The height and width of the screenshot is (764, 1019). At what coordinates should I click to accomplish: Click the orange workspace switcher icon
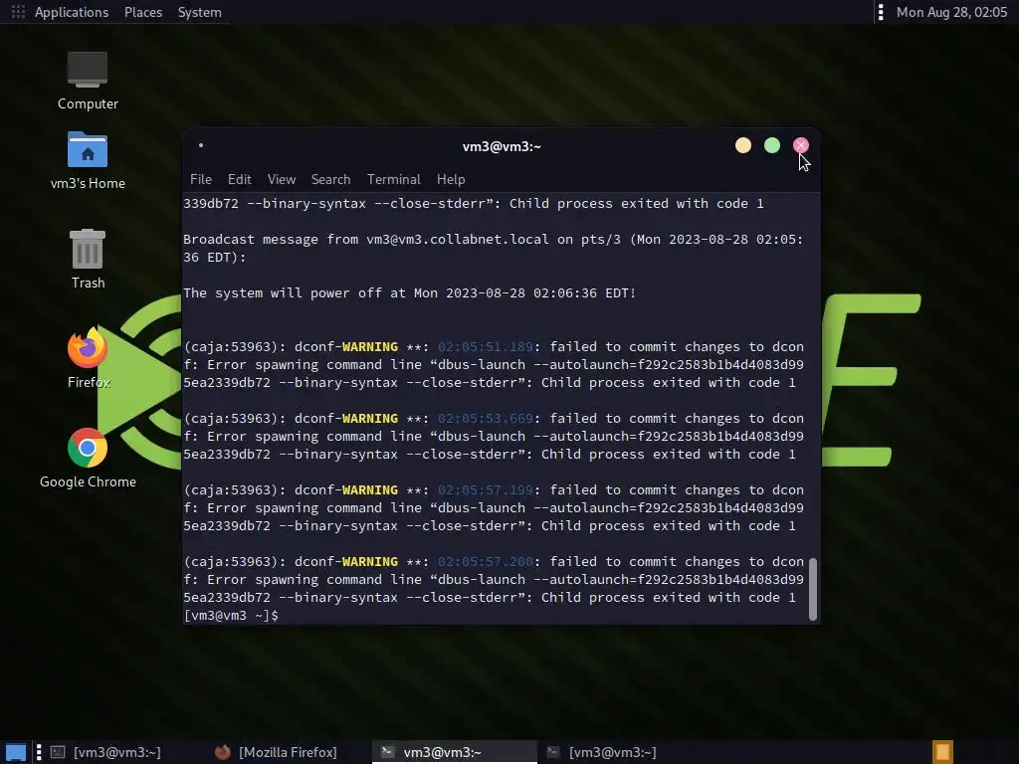942,752
